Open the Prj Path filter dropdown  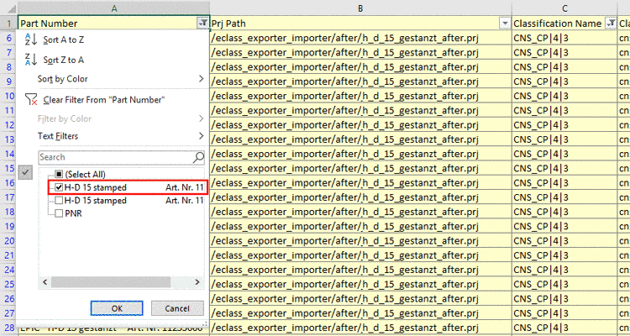[504, 24]
